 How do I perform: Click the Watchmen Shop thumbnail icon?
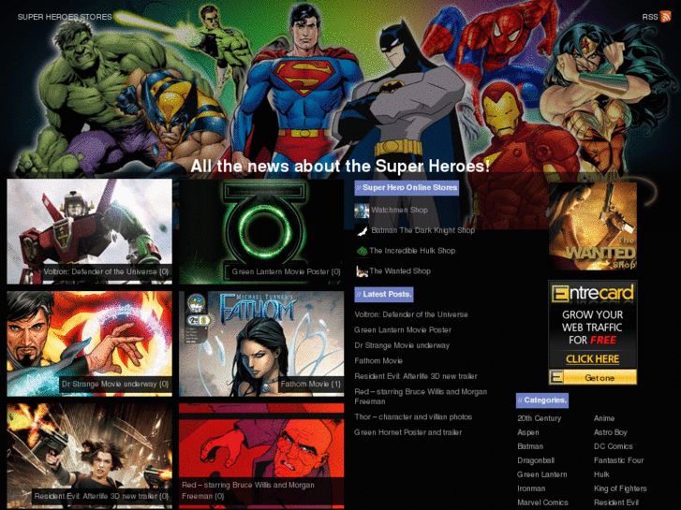pyautogui.click(x=362, y=211)
